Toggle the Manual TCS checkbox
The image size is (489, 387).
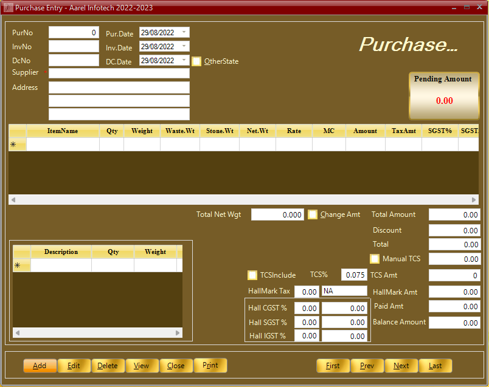375,259
